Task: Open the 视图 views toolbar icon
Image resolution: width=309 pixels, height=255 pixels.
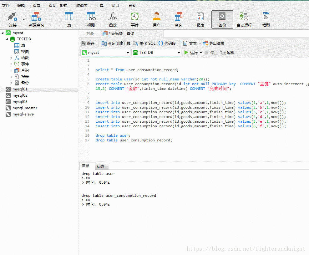Action: 91,16
